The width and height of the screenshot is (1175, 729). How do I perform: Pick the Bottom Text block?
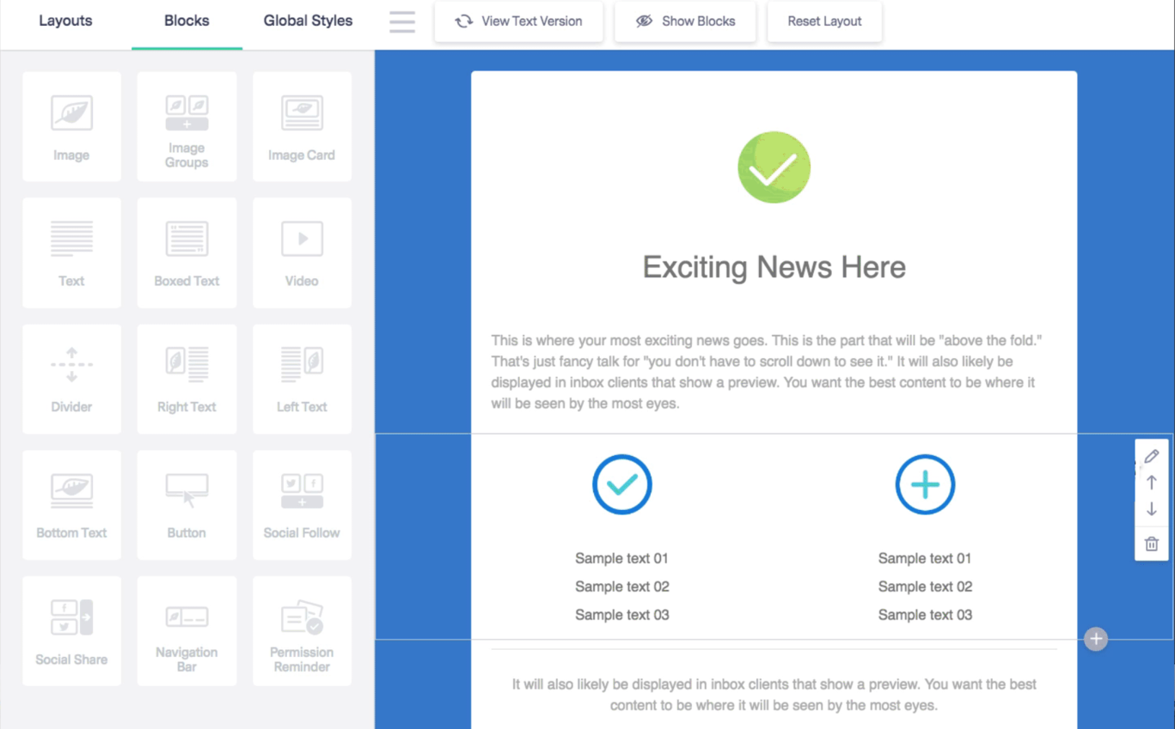[71, 505]
